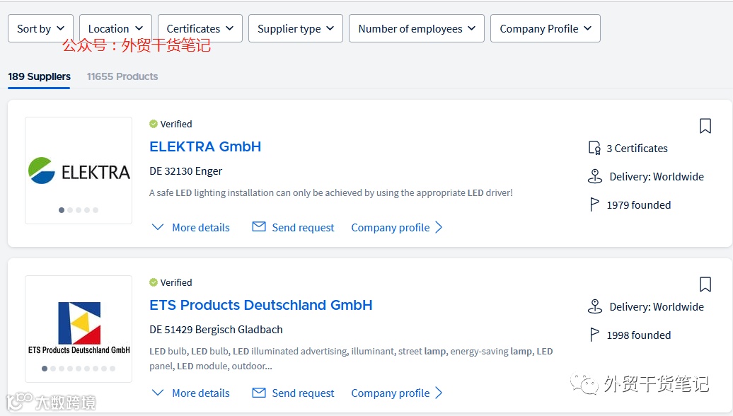The image size is (733, 416).
Task: Select second carousel dot under ELEKTRA logo
Action: pos(70,210)
